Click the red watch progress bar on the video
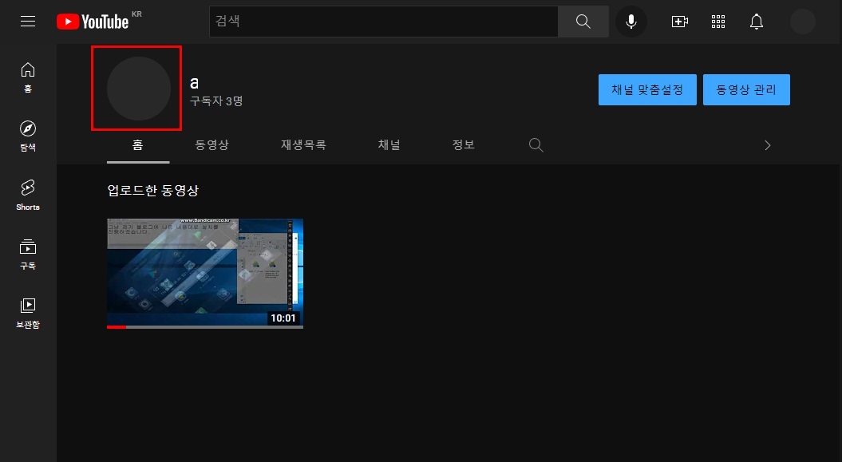Screen dimensions: 842x462 click(x=116, y=326)
